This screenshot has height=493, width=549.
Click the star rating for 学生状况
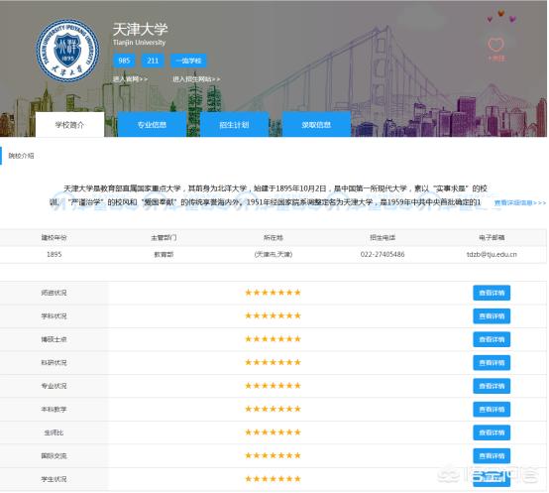274,479
